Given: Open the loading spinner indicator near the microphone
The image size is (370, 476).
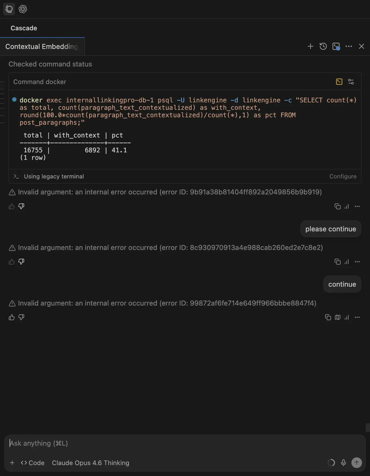Looking at the screenshot, I should pyautogui.click(x=331, y=463).
